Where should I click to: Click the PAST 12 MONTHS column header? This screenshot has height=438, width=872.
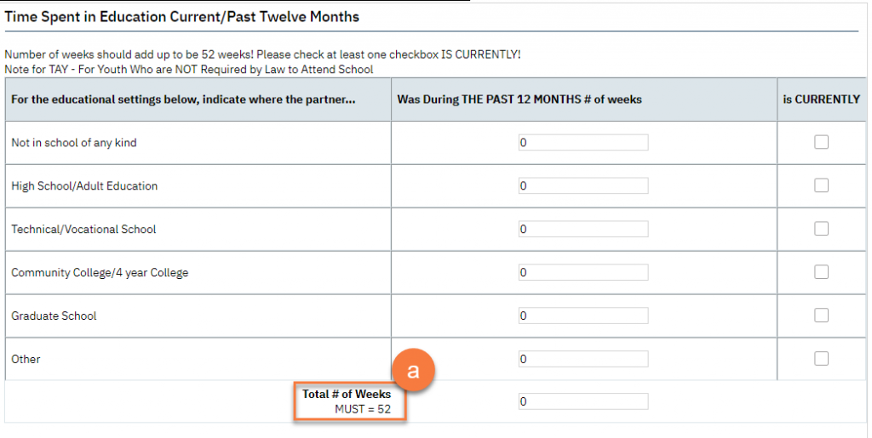(519, 100)
